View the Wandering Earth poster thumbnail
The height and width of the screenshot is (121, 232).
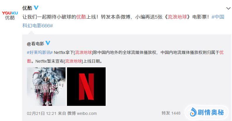46,87
